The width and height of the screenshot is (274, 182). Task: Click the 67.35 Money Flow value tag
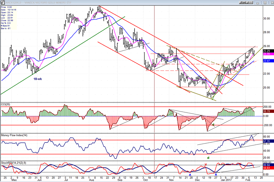click(267, 140)
